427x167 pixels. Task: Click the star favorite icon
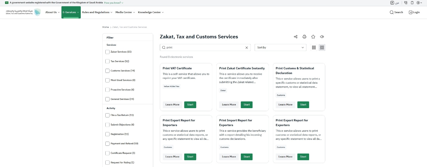(313, 37)
